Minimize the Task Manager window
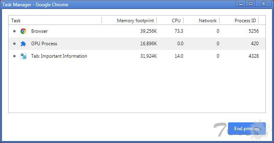This screenshot has height=143, width=274. point(241,4)
